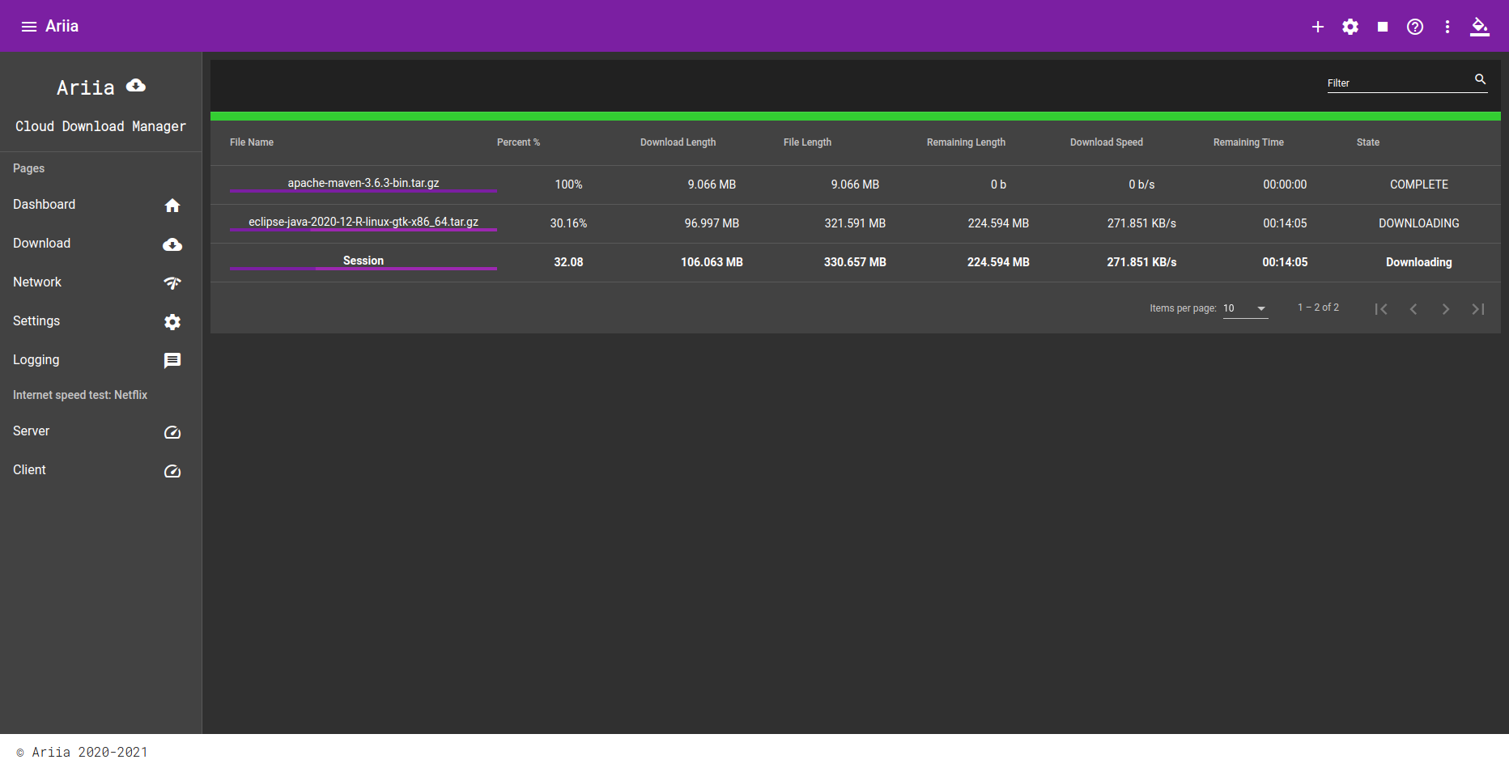Open the hamburger navigation menu
This screenshot has width=1509, height=768.
(x=29, y=27)
